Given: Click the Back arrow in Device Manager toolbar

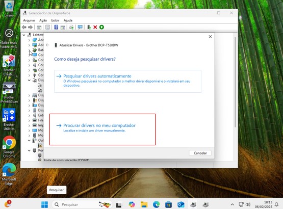Looking at the screenshot, I should (24, 27).
